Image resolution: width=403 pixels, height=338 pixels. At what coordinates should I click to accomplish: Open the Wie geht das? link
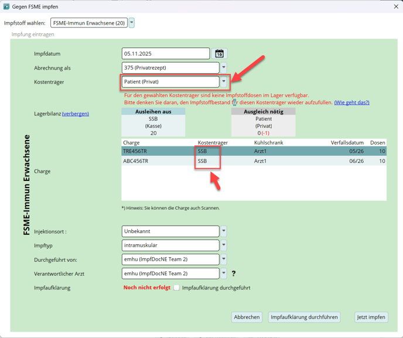pyautogui.click(x=351, y=103)
